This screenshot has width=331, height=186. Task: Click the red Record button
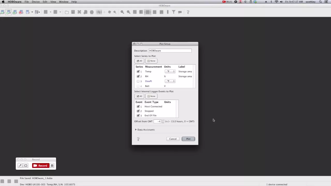click(41, 166)
